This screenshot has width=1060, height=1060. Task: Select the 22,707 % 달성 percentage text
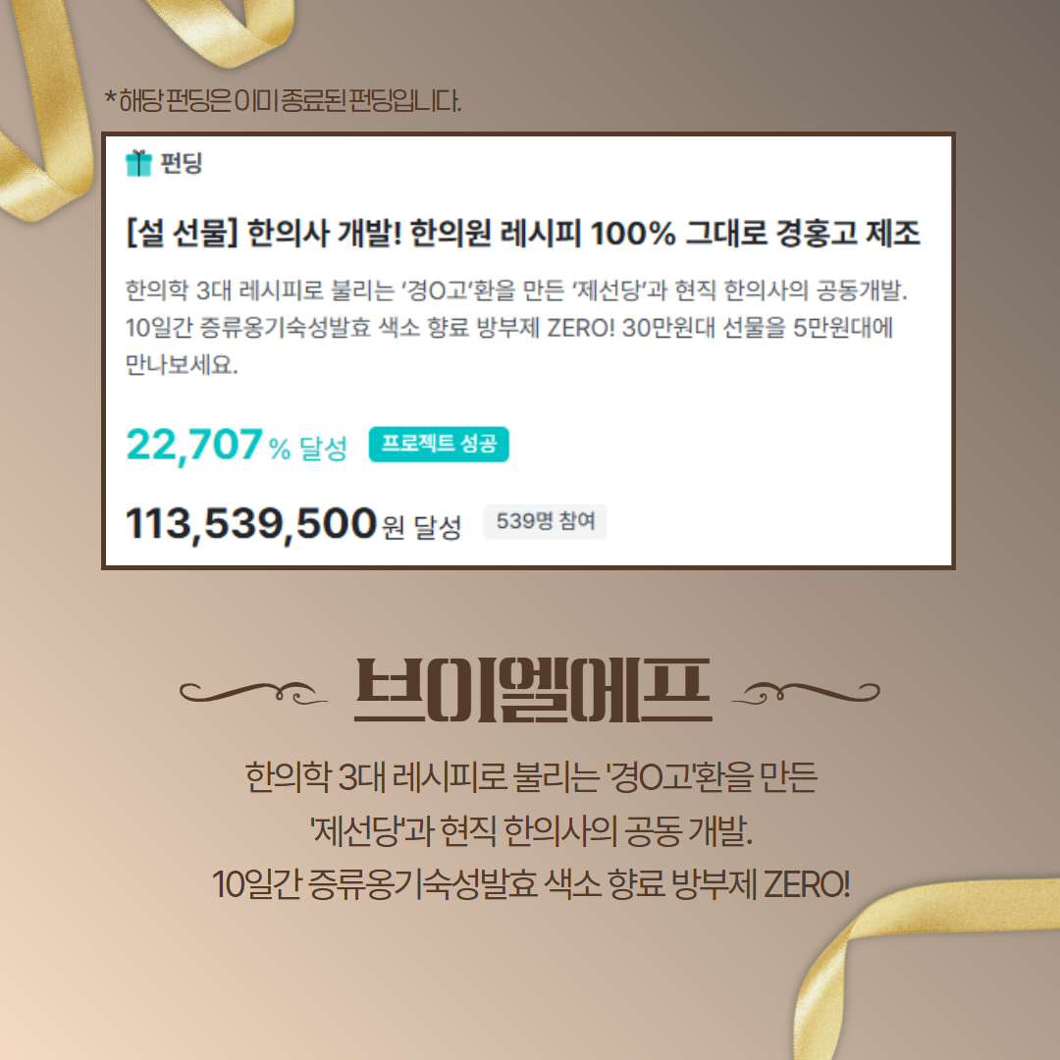coord(237,446)
